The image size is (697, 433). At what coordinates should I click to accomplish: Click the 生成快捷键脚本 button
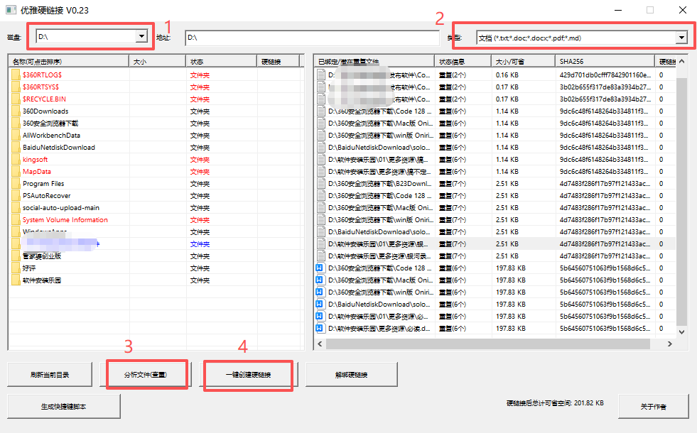coord(64,407)
